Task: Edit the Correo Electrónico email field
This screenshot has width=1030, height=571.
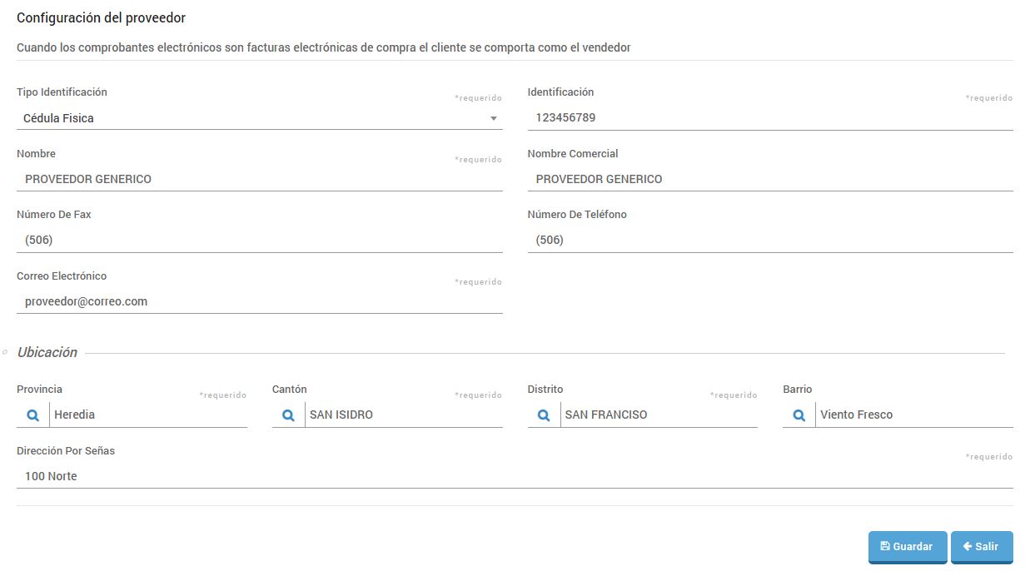Action: click(259, 301)
